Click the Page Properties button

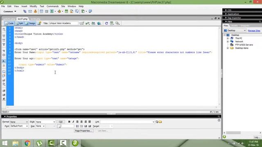(x=84, y=131)
